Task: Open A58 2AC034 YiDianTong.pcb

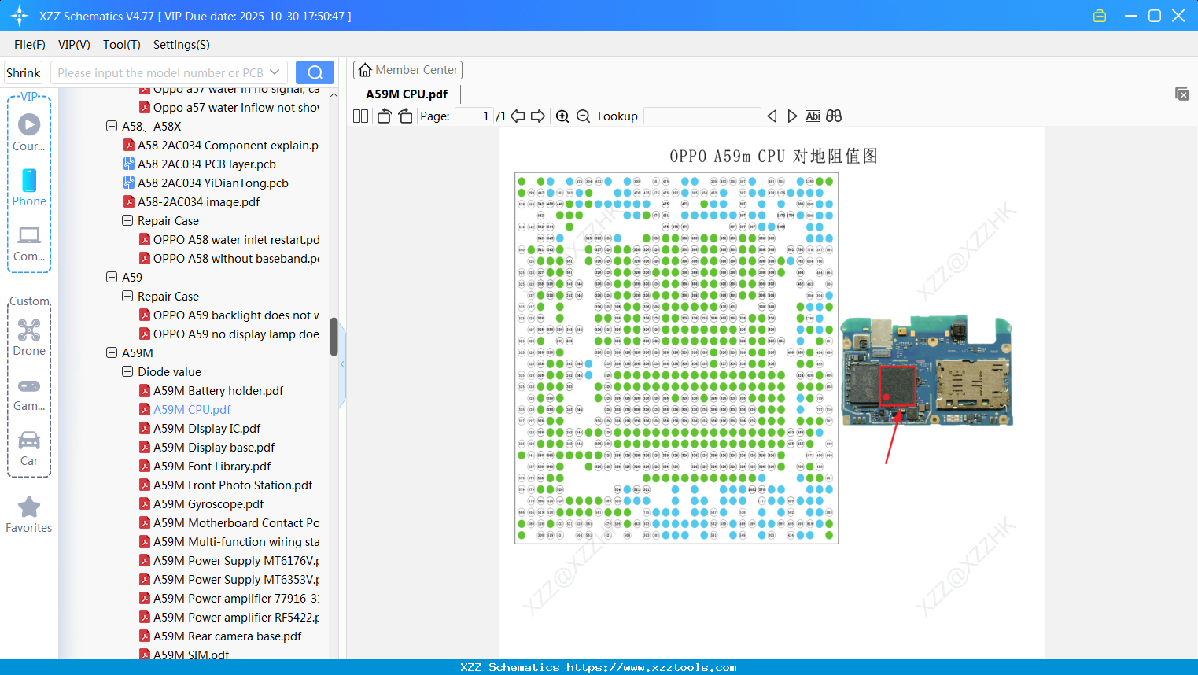Action: pyautogui.click(x=206, y=183)
